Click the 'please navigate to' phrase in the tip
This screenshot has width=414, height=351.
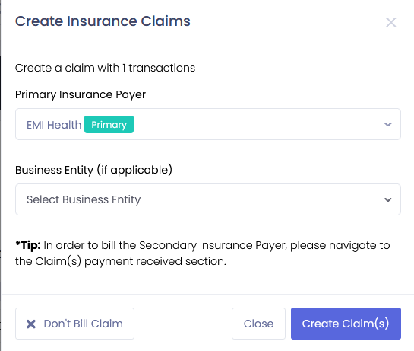[340, 246]
